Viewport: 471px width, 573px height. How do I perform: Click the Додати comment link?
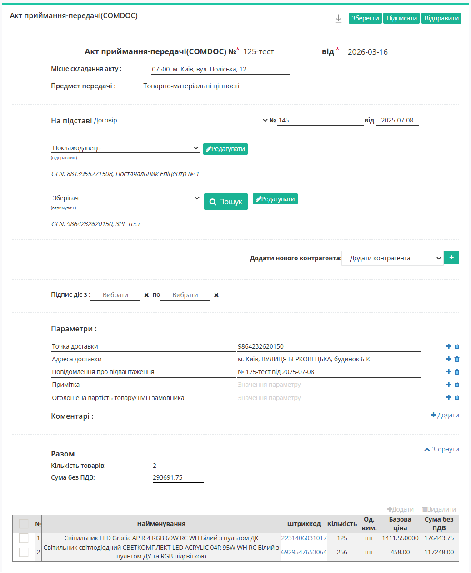click(445, 415)
